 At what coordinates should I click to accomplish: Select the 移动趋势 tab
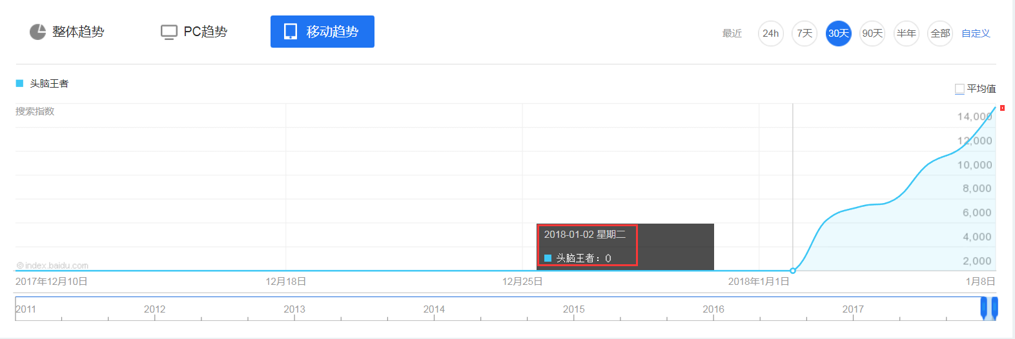tap(322, 32)
